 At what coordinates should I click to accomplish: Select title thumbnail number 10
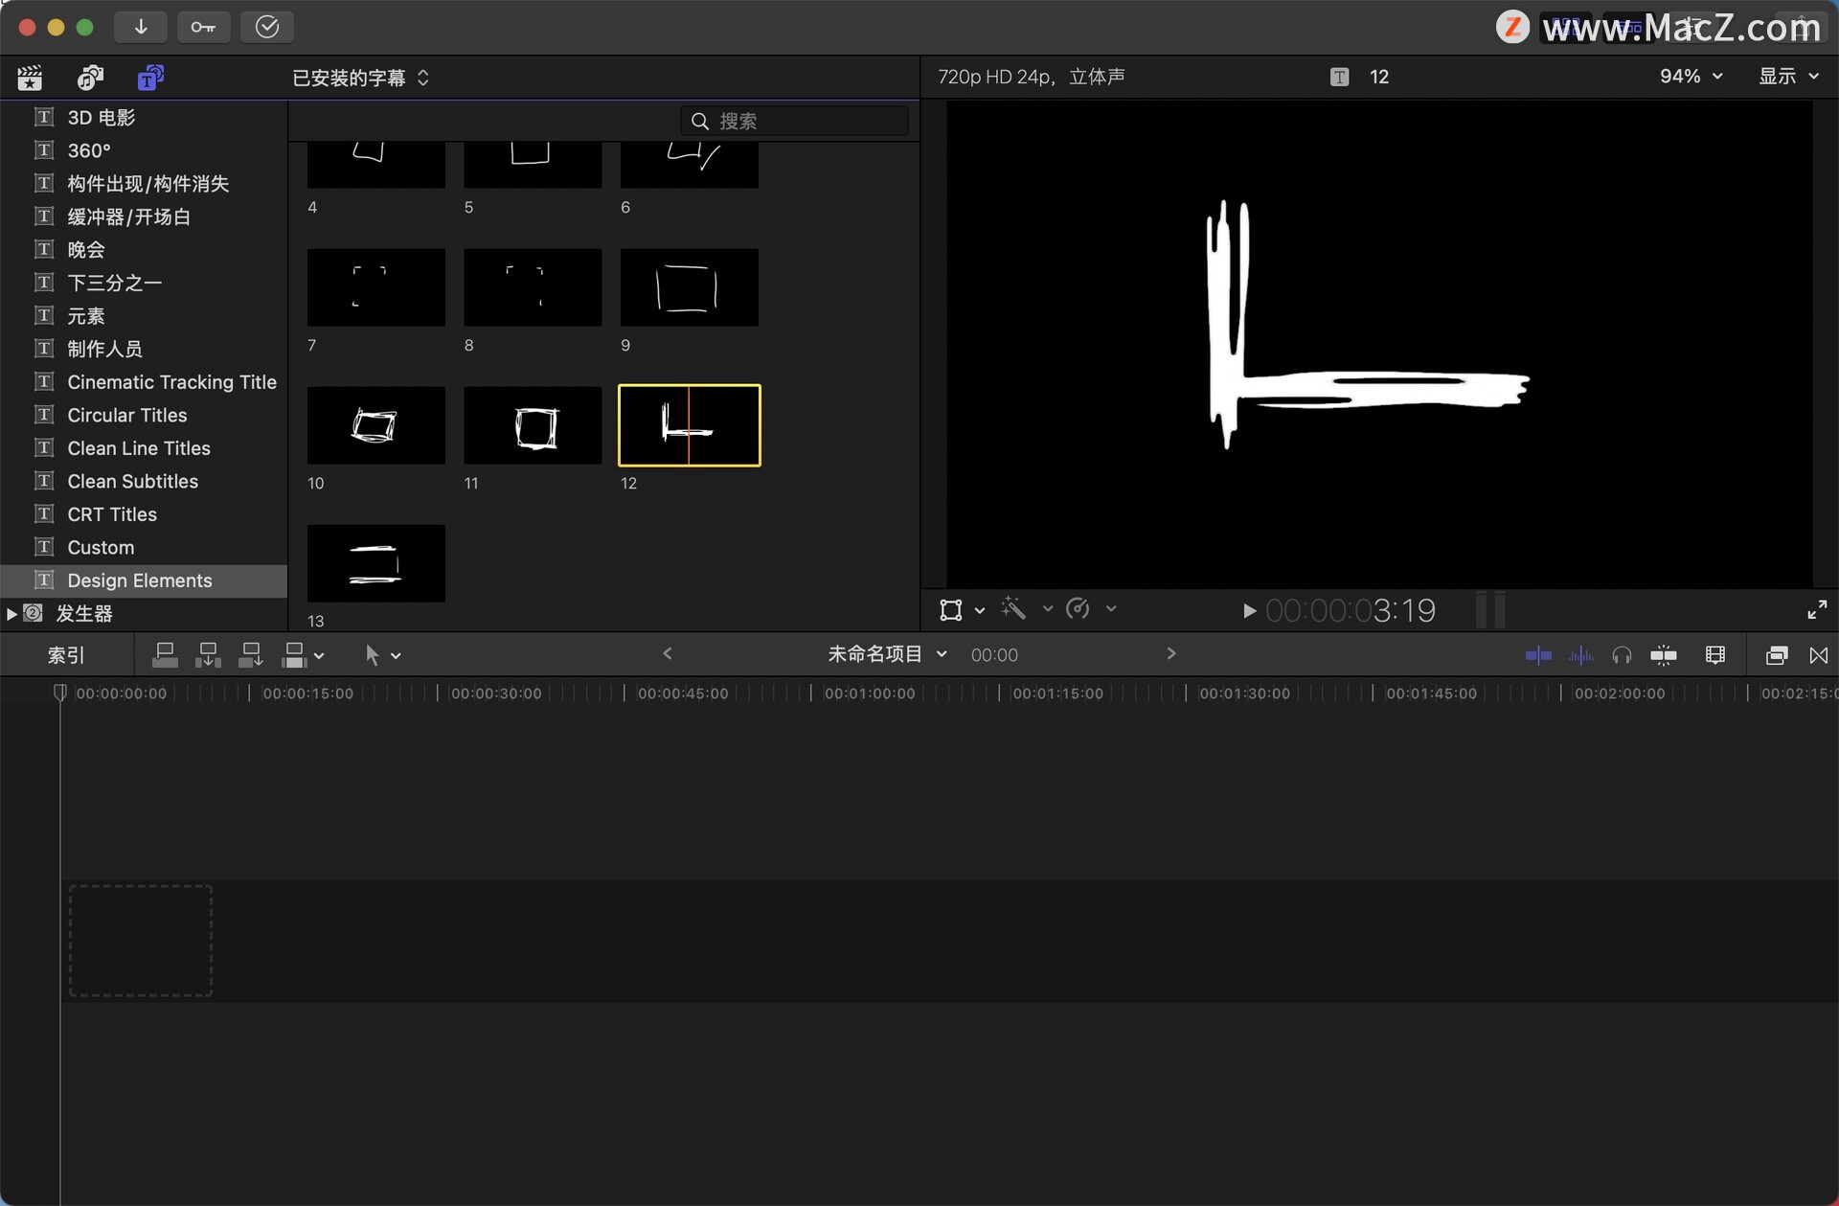375,425
